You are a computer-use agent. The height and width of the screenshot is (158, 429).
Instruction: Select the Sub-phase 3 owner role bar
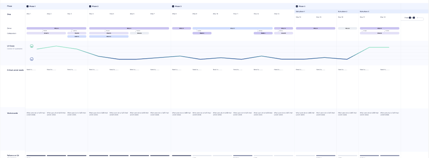[380, 28]
